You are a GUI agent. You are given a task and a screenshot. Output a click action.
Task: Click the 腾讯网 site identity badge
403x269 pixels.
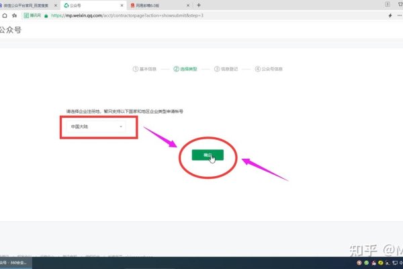(32, 15)
